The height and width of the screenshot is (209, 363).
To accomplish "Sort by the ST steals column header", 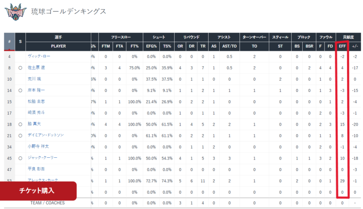I will (280, 46).
